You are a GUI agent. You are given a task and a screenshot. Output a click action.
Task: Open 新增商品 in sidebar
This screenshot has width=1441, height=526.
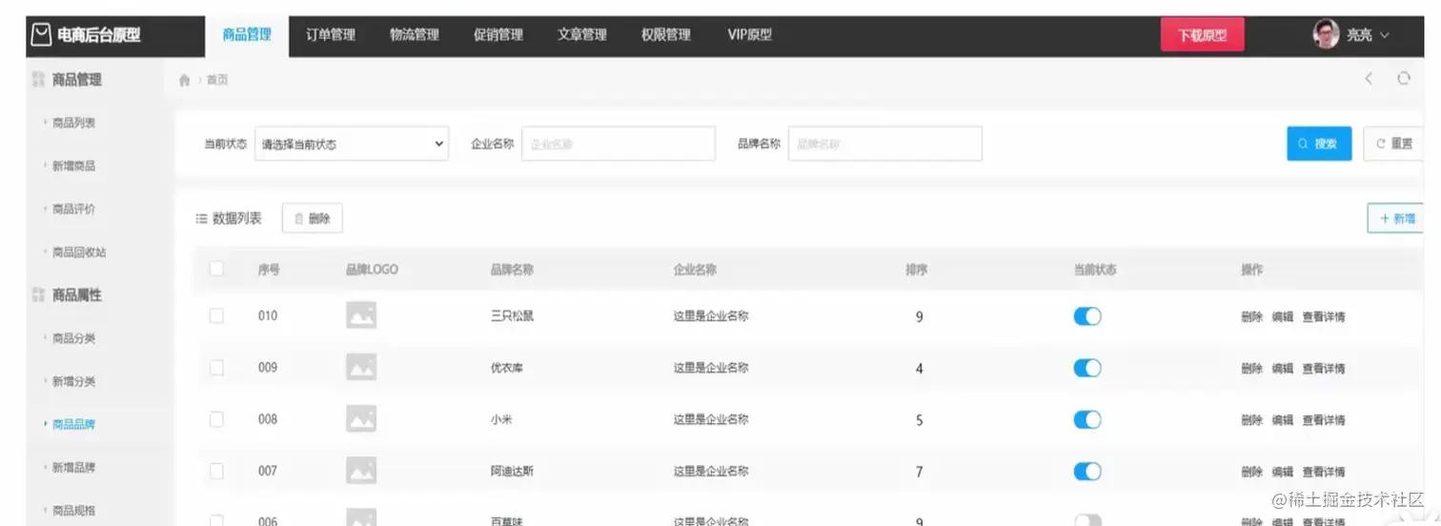point(73,166)
